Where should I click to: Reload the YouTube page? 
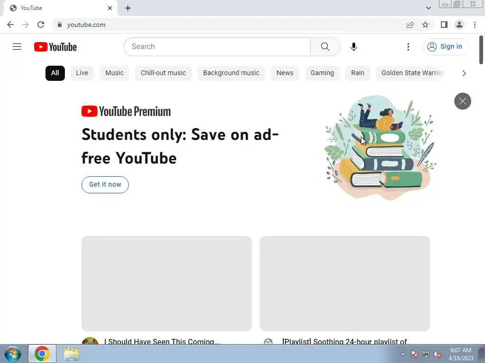41,25
